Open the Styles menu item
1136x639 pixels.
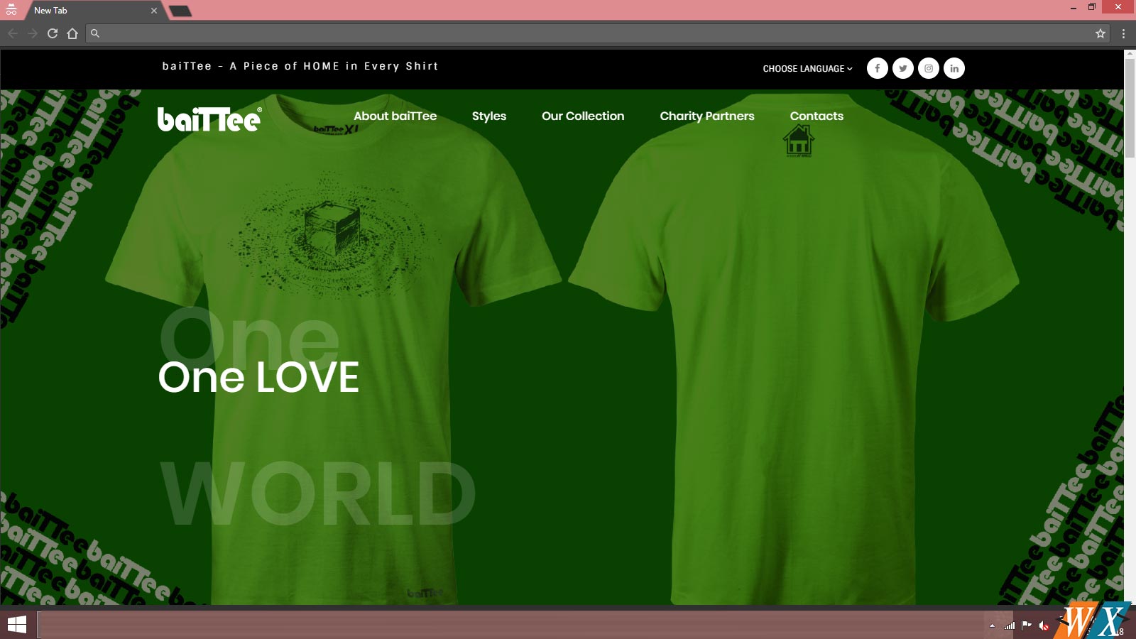coord(489,116)
